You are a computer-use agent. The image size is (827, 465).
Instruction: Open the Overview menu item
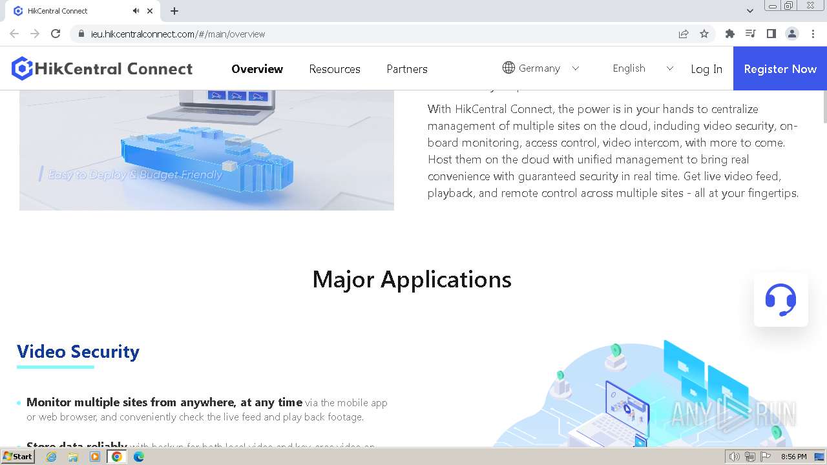pos(257,69)
